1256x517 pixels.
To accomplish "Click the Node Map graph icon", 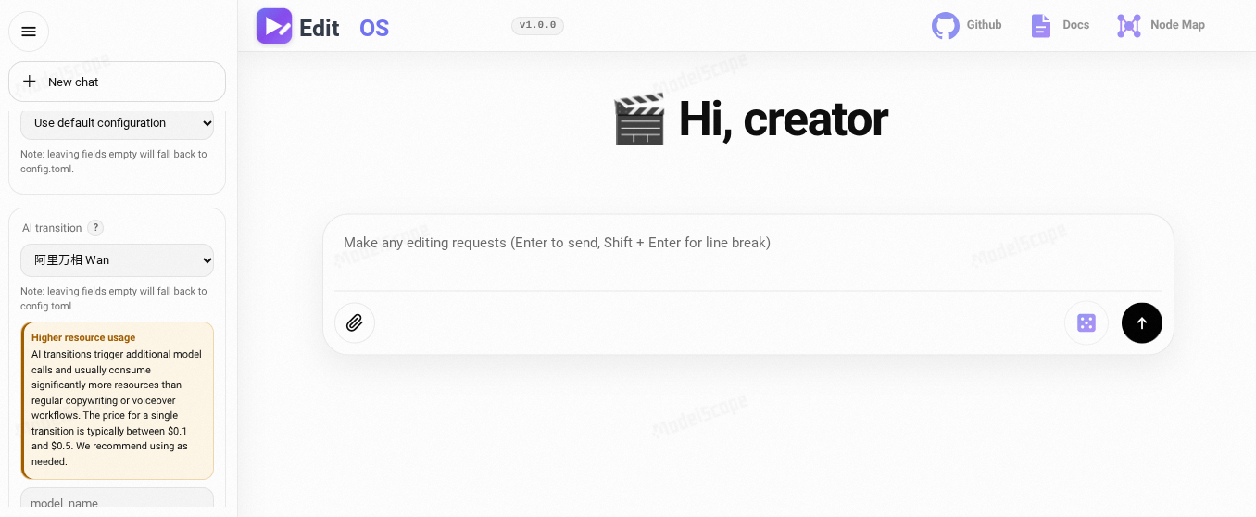I will (x=1129, y=25).
